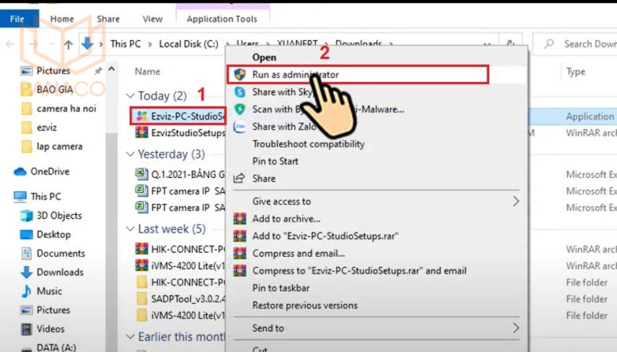Select the Q.1.2021-BẢNG G Excel file
Screen dimensions: 617x352
point(181,174)
